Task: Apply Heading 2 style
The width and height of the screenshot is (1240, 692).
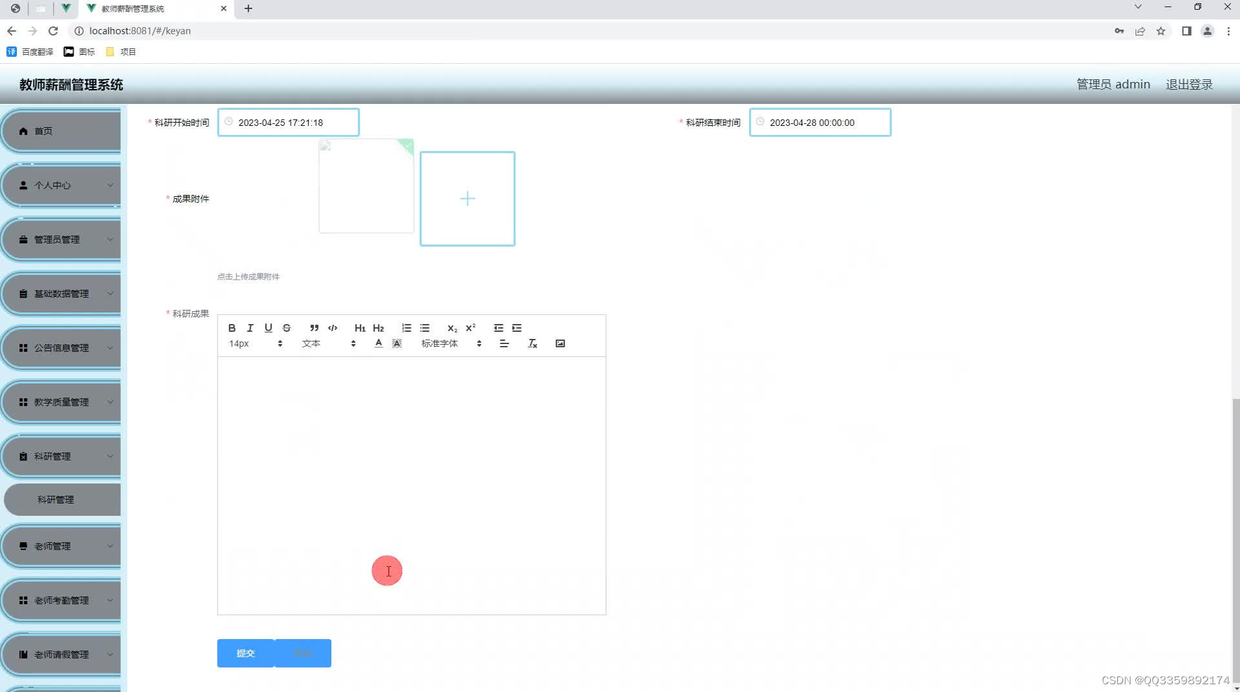Action: click(x=378, y=328)
